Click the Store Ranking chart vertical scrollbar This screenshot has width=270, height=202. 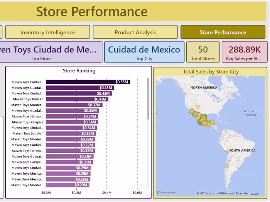pos(148,99)
